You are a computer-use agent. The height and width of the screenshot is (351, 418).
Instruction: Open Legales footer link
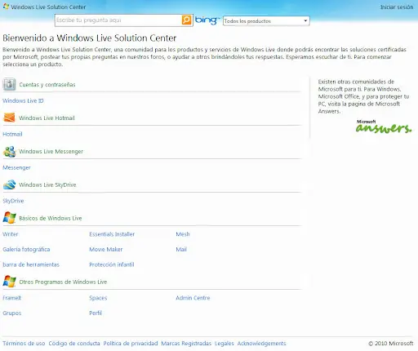coord(225,344)
